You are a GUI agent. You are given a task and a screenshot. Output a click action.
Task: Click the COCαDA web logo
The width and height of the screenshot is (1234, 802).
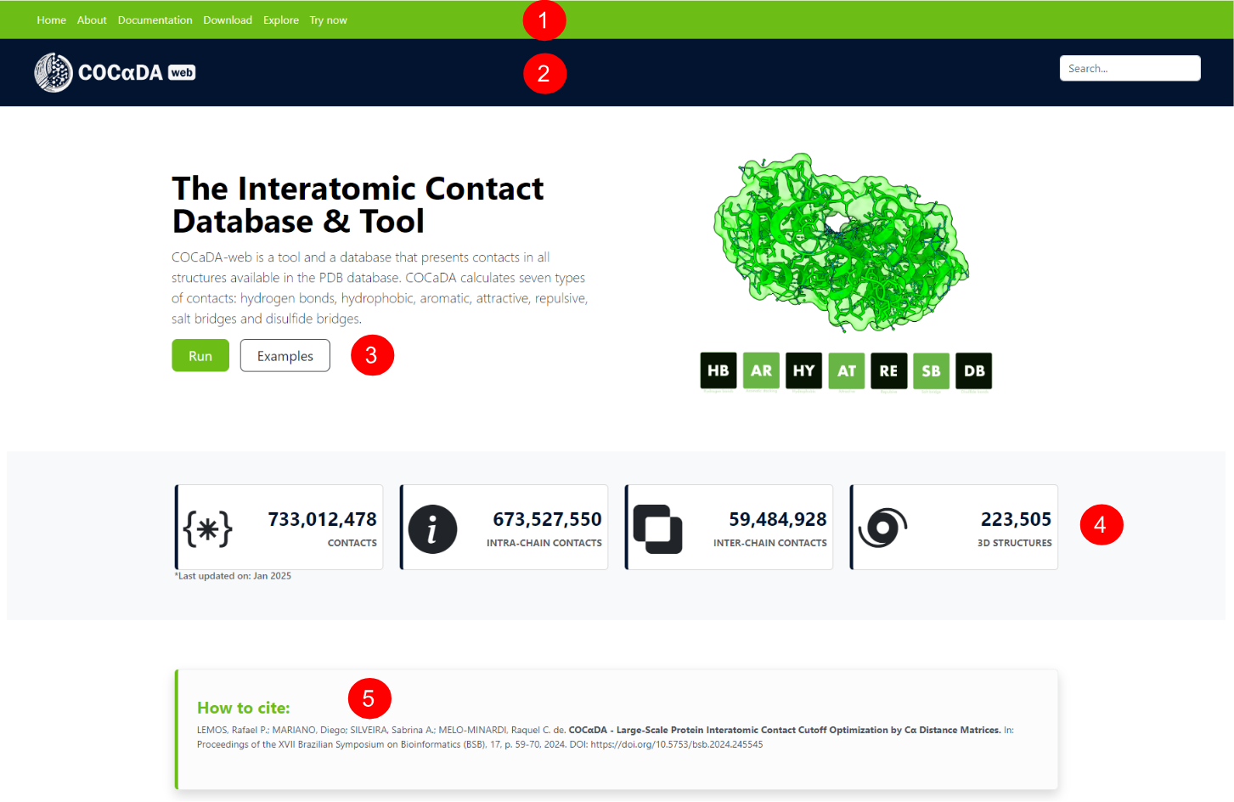point(115,72)
